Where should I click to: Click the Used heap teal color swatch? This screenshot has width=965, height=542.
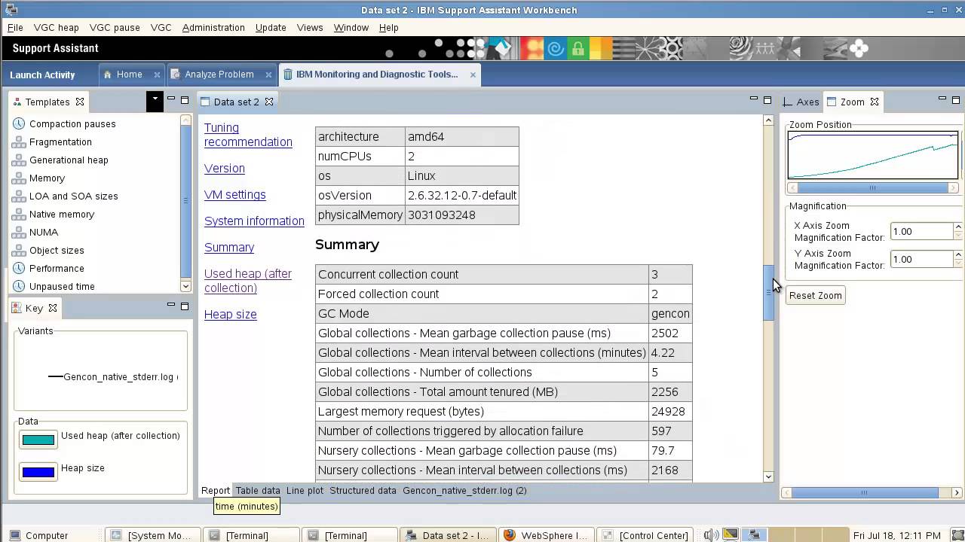click(38, 440)
